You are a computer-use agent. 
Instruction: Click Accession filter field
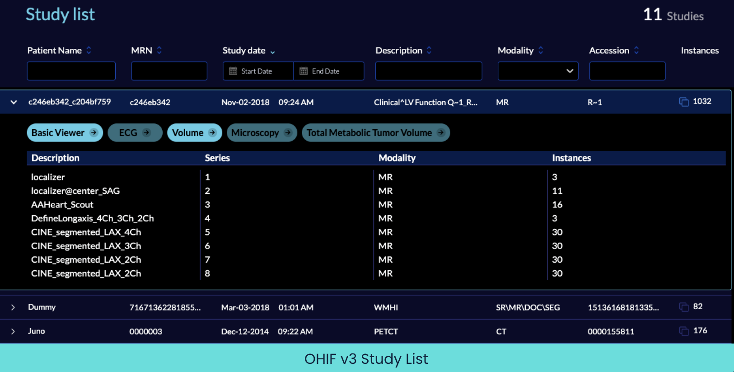(627, 71)
